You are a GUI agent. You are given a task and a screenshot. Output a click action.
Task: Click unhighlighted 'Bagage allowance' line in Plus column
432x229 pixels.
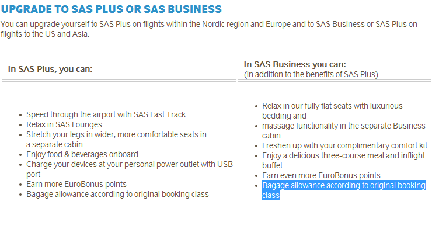[117, 194]
